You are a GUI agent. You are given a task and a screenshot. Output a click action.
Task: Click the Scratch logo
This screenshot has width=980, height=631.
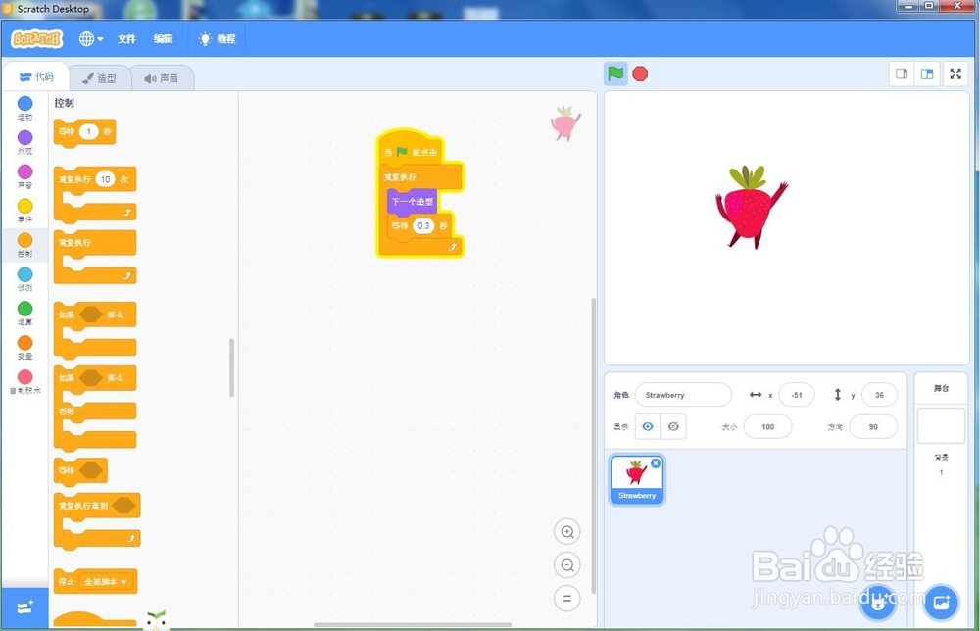tap(37, 39)
